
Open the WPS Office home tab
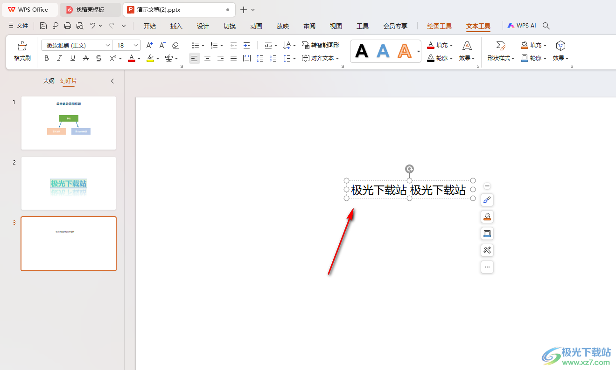pos(29,9)
